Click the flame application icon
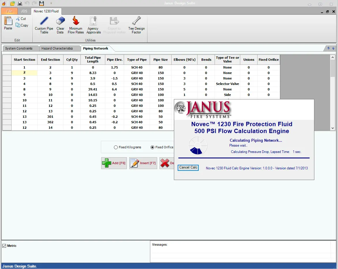Screen dimensions: 338x269 click(x=4, y=3)
